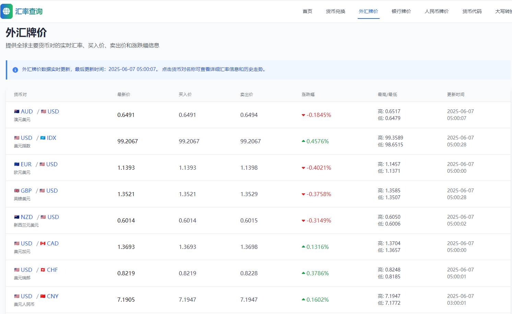Open the AUD currency link
This screenshot has width=512, height=314.
tap(27, 111)
